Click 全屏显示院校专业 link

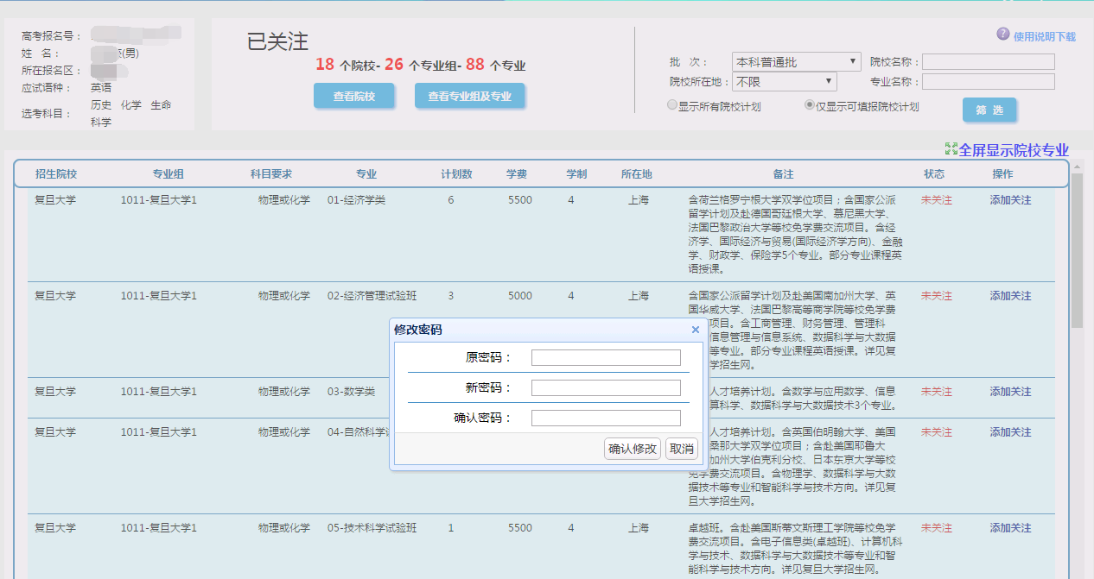click(1014, 150)
